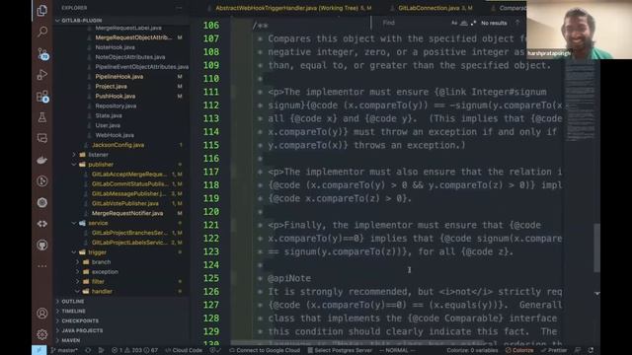Toggle Match Whole Word in the Find widget
The image size is (632, 355).
pos(464,23)
